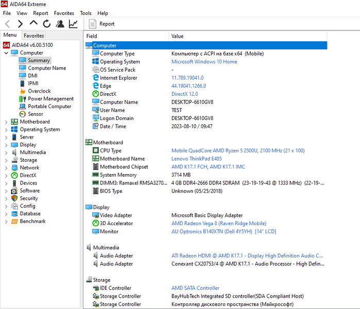Click the Sensor gauge icon
Viewport: 360px width, 309px height.
[x=22, y=114]
